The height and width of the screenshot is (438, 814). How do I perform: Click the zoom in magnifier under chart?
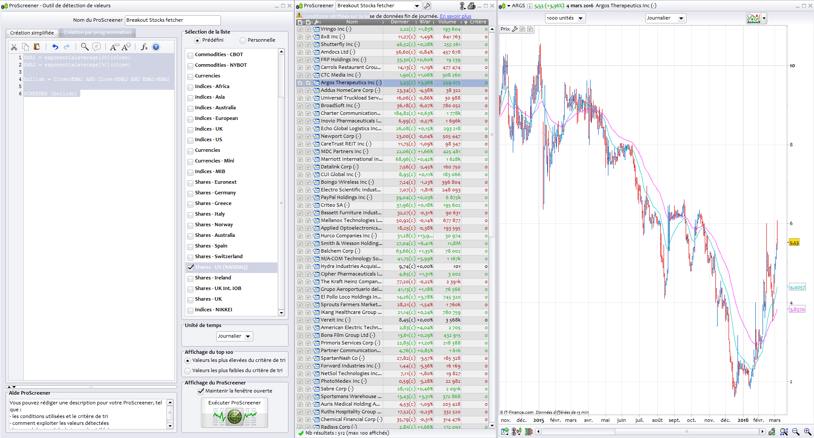[807, 432]
